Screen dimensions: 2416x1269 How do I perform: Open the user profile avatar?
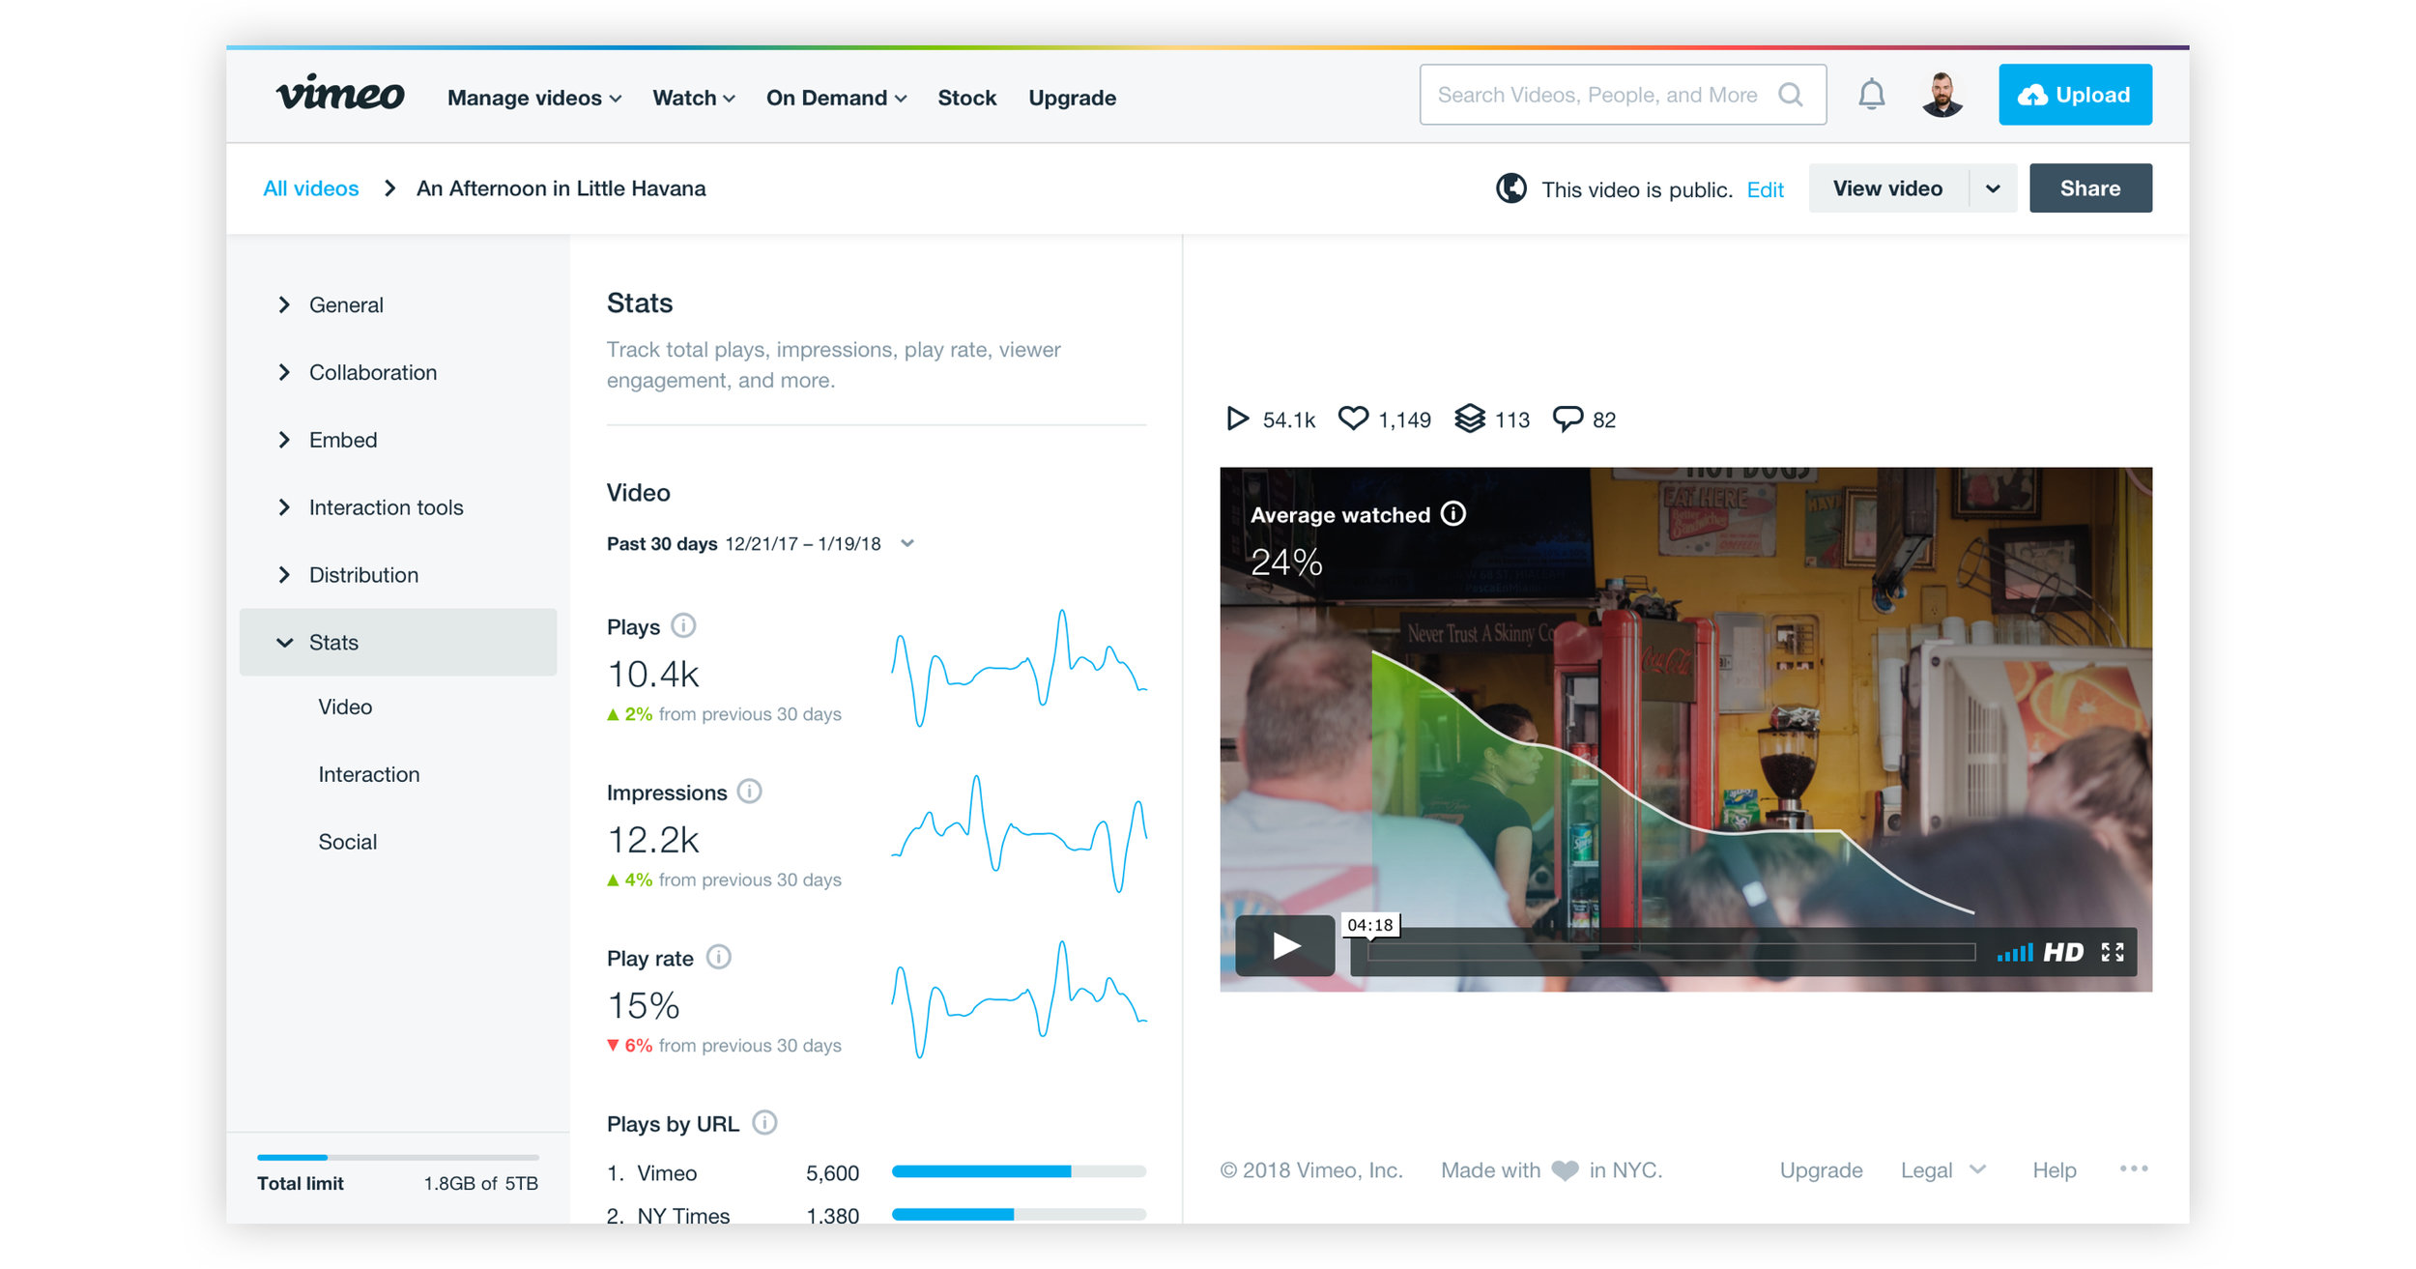tap(1942, 95)
